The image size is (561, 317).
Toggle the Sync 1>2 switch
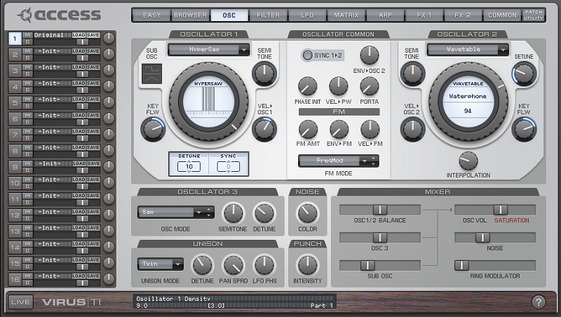click(308, 55)
